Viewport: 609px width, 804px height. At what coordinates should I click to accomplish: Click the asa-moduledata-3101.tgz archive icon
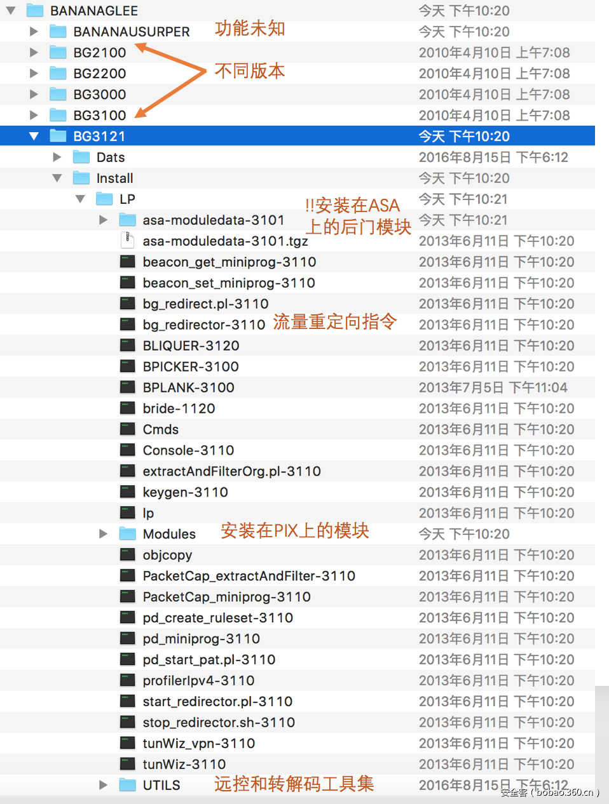126,241
